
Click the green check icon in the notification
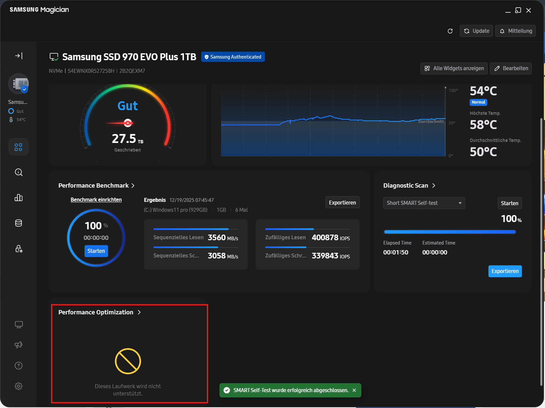pyautogui.click(x=227, y=390)
